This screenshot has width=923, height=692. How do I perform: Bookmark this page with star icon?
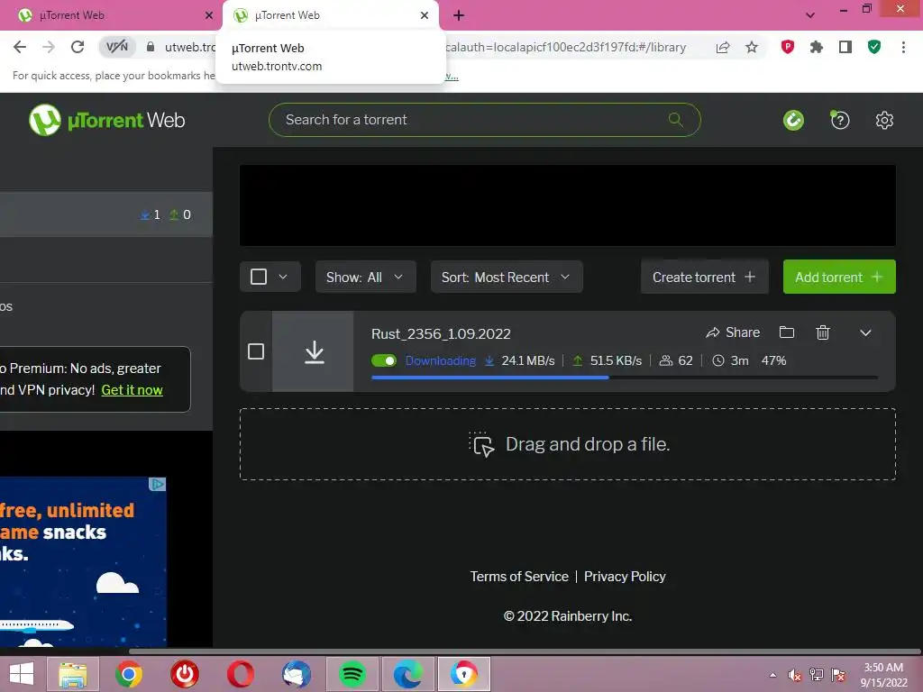point(752,47)
